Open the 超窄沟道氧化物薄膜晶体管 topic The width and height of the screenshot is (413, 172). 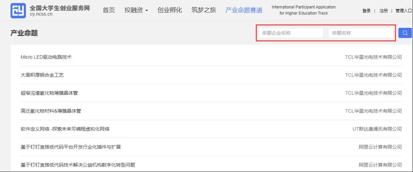click(49, 93)
